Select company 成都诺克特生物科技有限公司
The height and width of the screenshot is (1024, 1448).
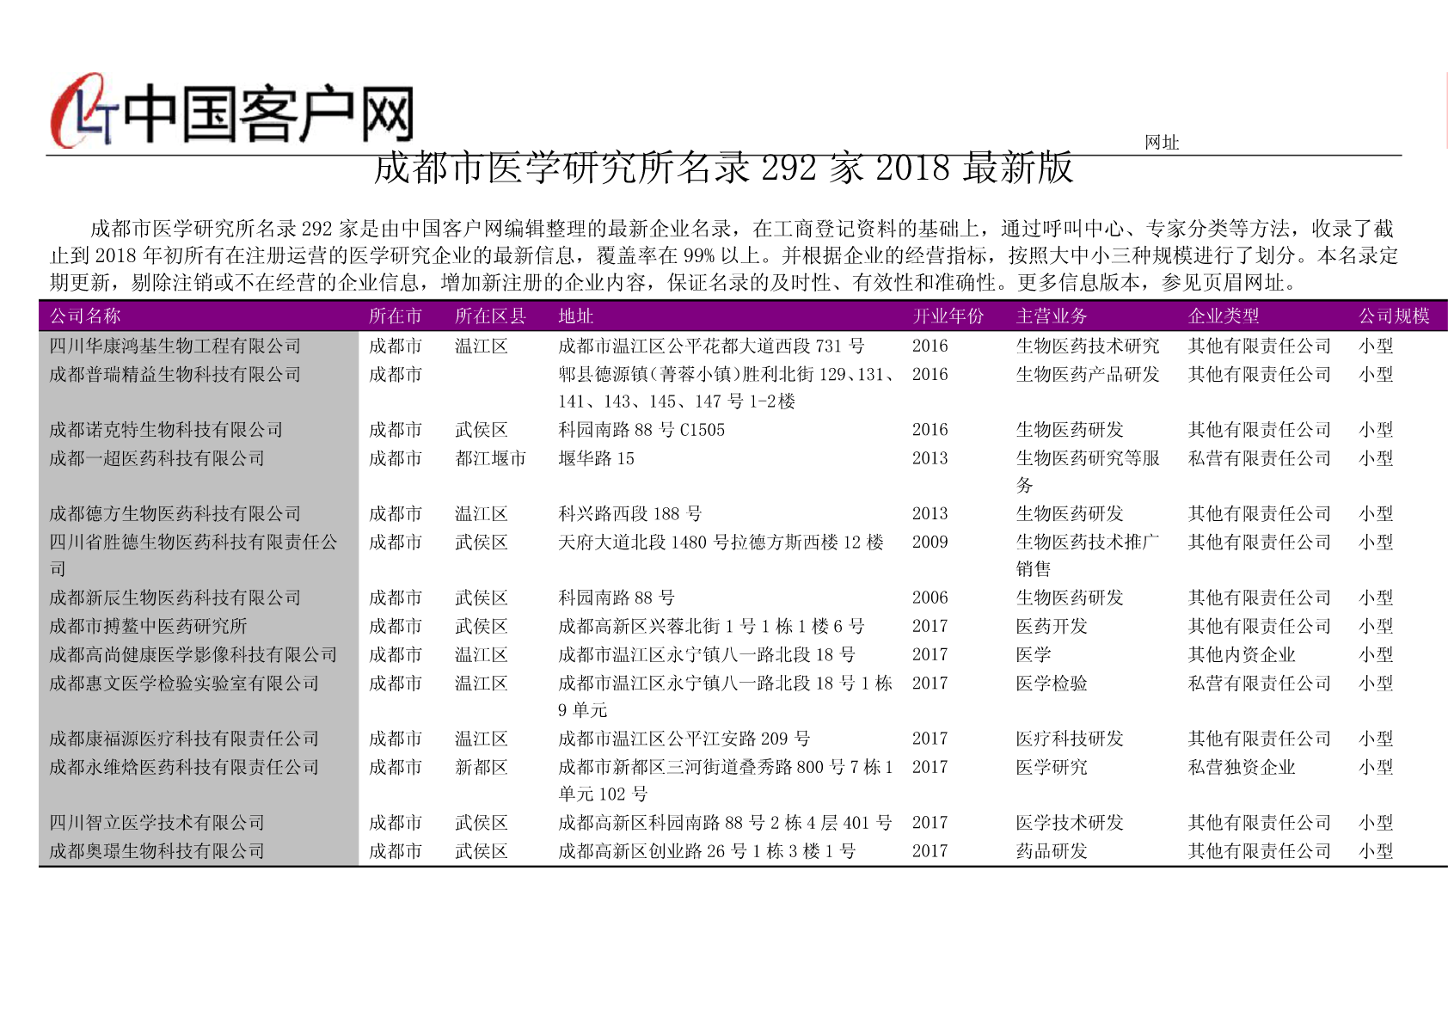166,430
